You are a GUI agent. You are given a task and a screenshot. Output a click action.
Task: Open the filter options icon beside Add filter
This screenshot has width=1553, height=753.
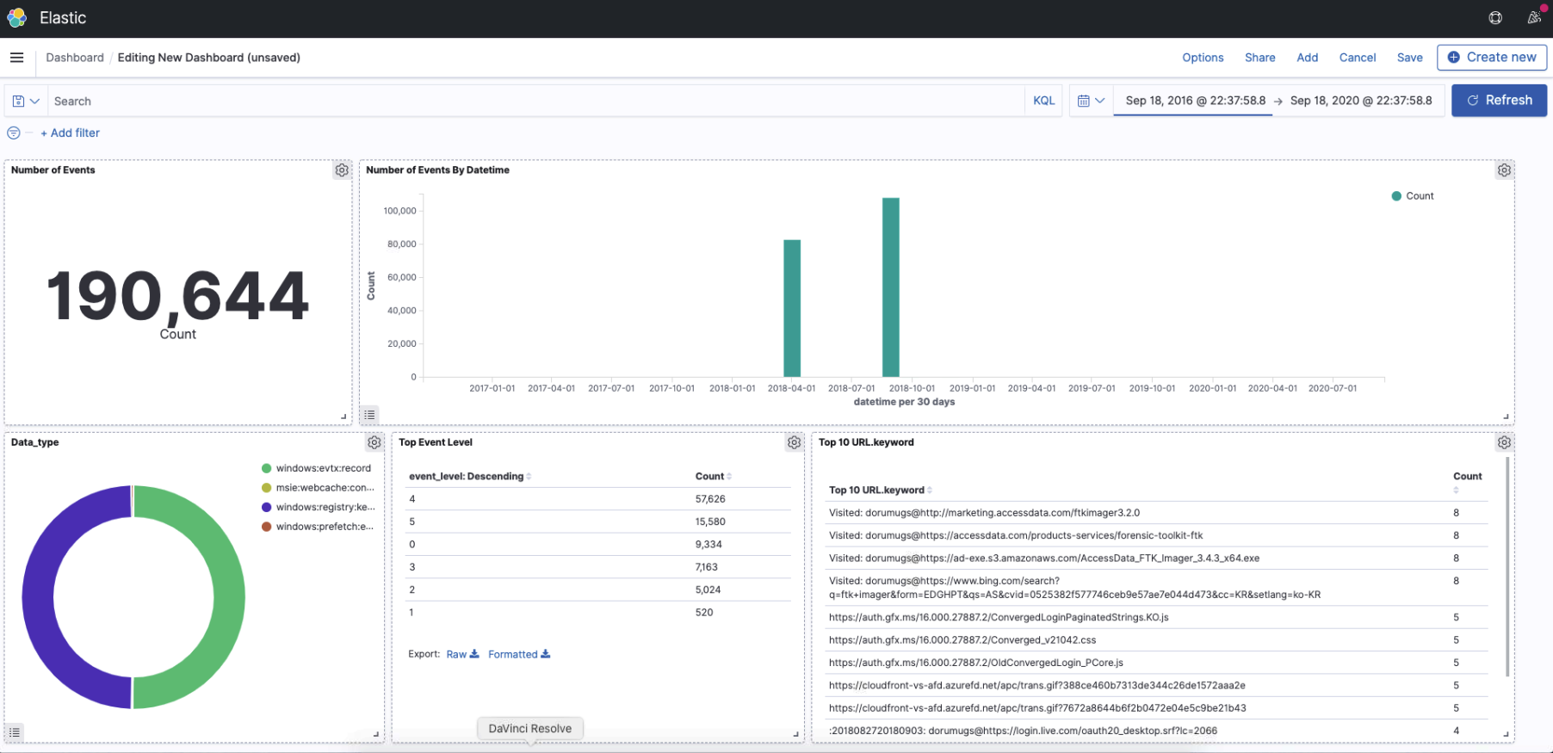[x=14, y=133]
